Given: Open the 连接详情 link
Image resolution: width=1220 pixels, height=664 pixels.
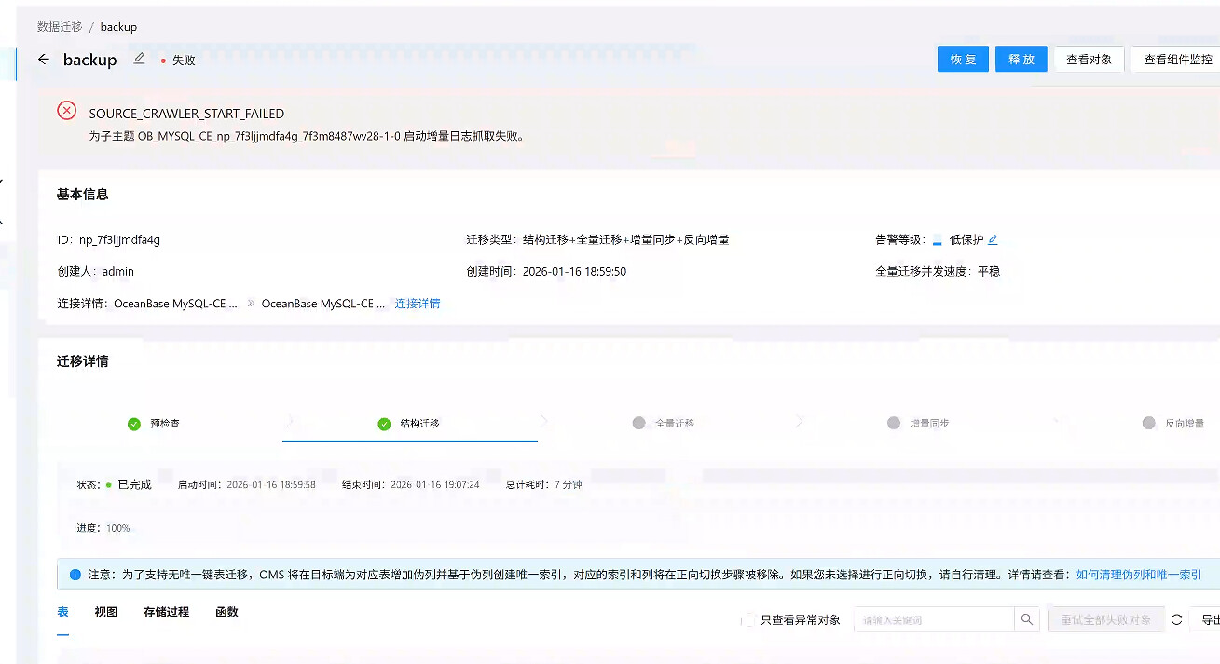Looking at the screenshot, I should (x=418, y=304).
